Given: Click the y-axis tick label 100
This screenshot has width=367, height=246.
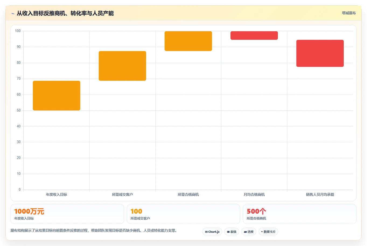Looking at the screenshot, I should point(18,31).
